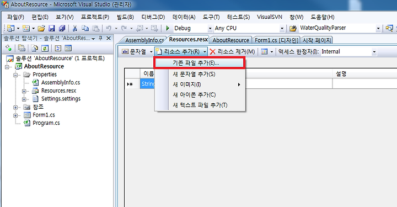
Task: Select 기존 파일 추가(E)... menu entry
Action: tap(200, 63)
